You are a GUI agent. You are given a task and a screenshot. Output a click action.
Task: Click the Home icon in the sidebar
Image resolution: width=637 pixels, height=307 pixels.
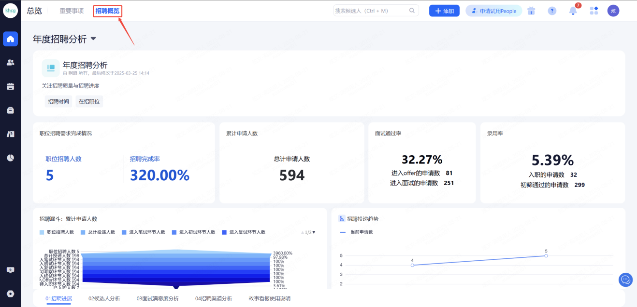point(11,39)
